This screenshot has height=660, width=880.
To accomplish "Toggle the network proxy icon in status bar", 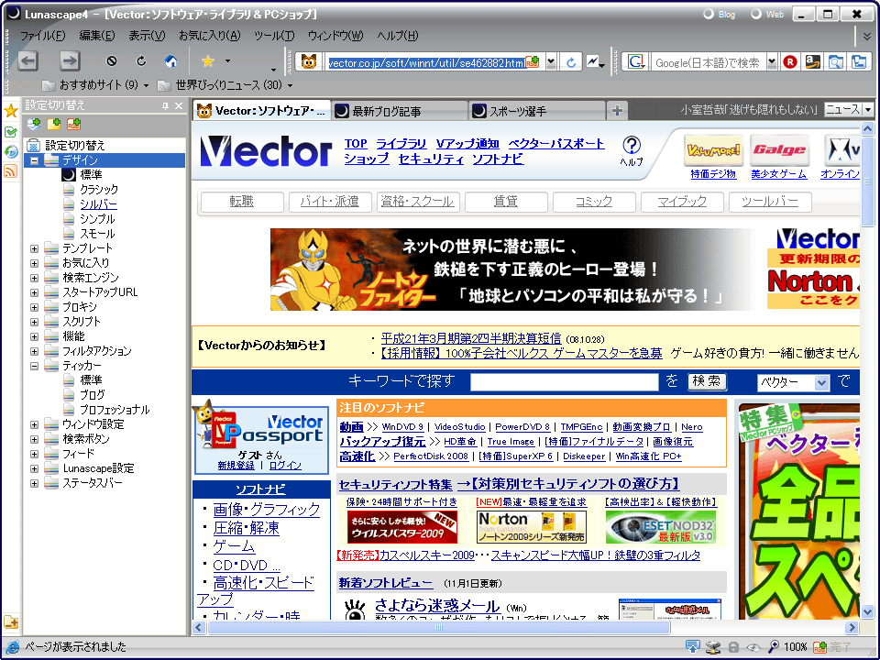I will click(x=713, y=647).
